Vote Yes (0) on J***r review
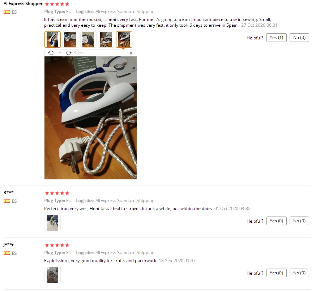 [x=276, y=273]
